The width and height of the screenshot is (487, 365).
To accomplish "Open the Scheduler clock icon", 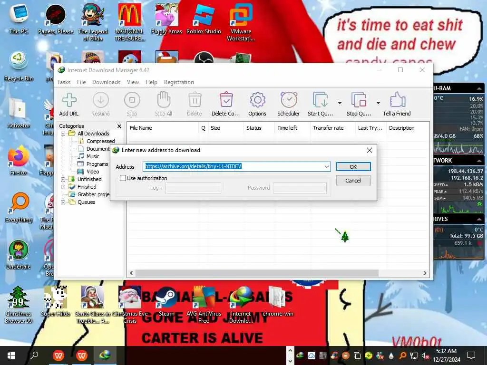I will point(289,100).
